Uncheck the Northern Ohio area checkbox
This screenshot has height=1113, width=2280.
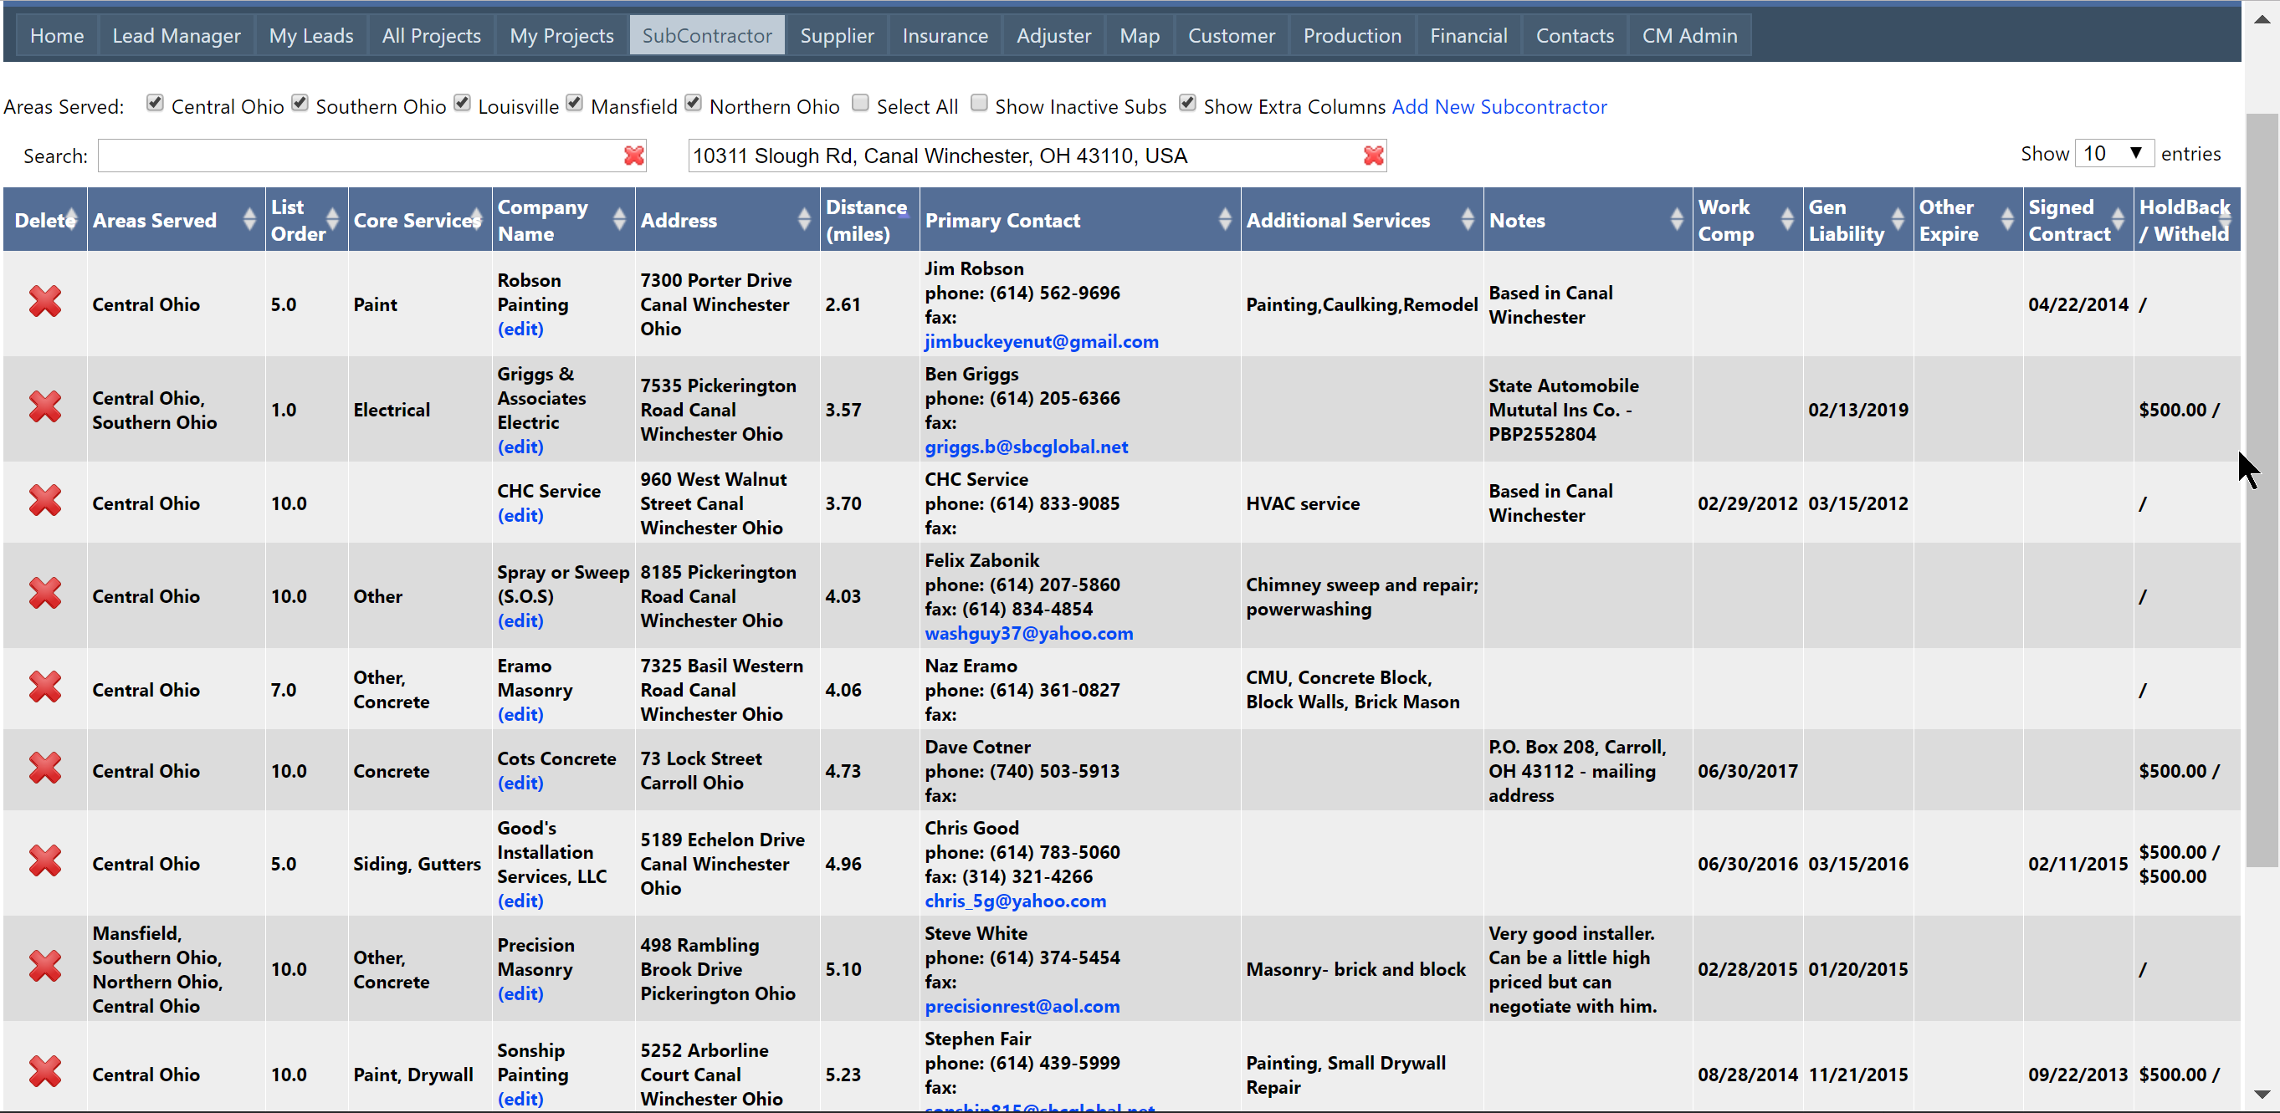pos(693,103)
